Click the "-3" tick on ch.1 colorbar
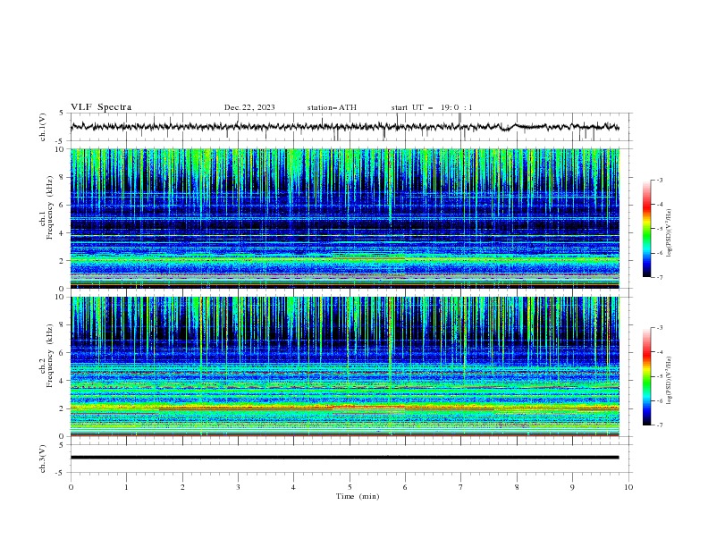This screenshot has height=547, width=708. 660,180
